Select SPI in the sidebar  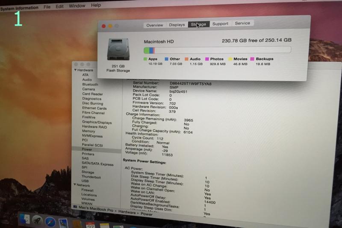pos(84,167)
